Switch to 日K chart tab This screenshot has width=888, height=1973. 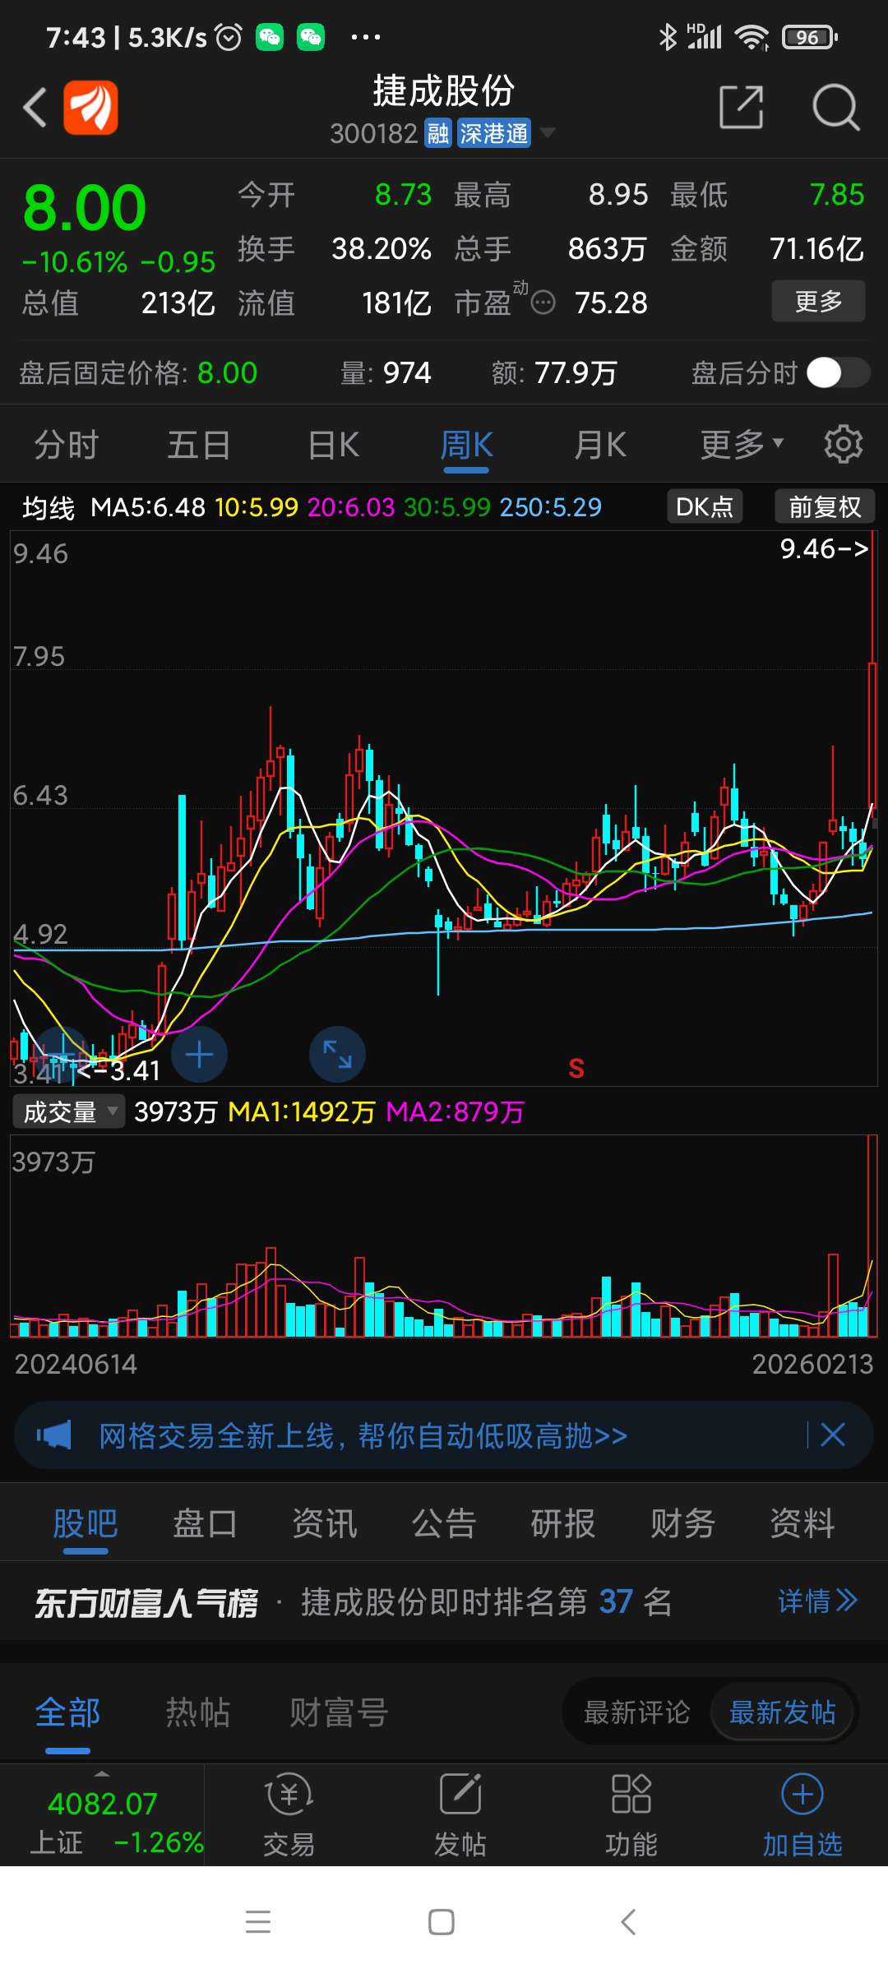(x=333, y=445)
